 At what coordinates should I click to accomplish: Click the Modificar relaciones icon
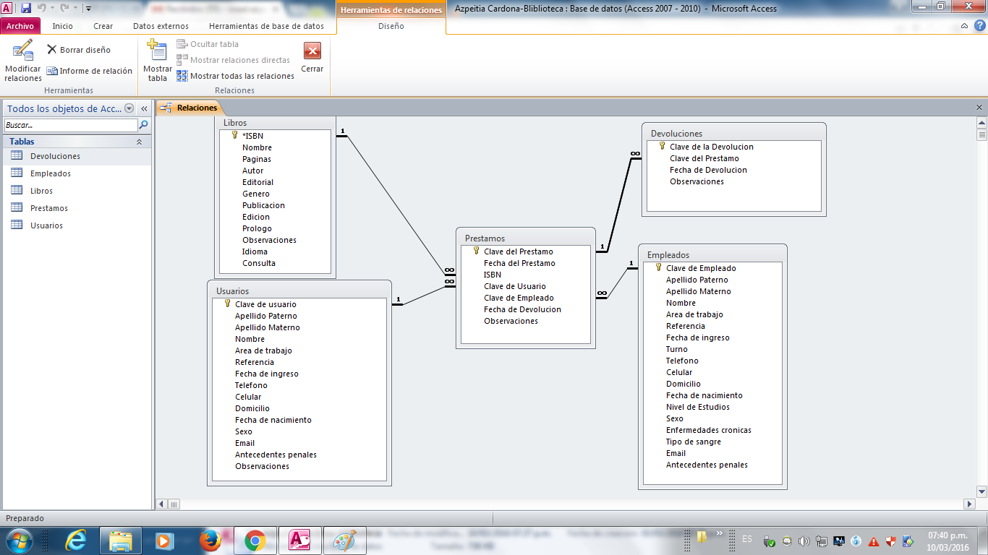coord(23,52)
